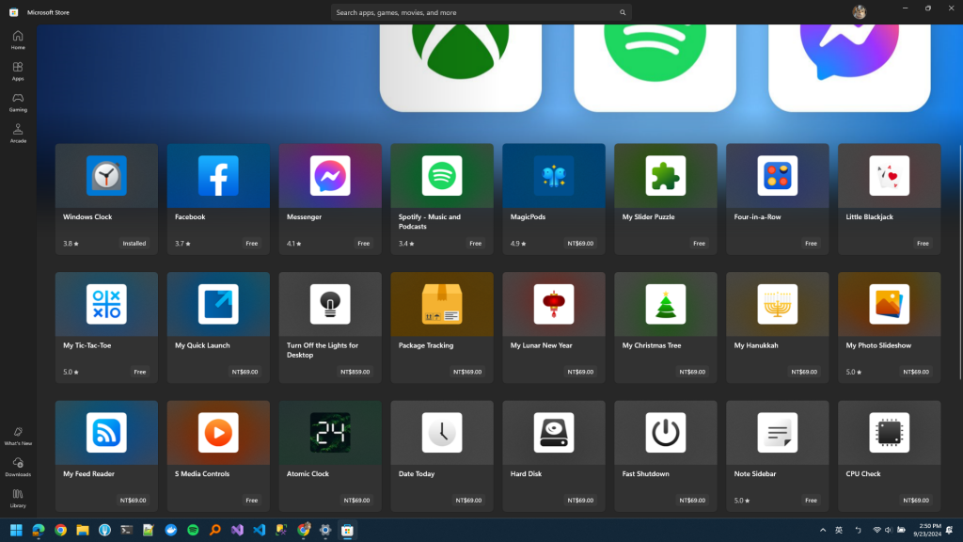This screenshot has width=963, height=542.
Task: Open File Explorer from taskbar
Action: tap(83, 530)
